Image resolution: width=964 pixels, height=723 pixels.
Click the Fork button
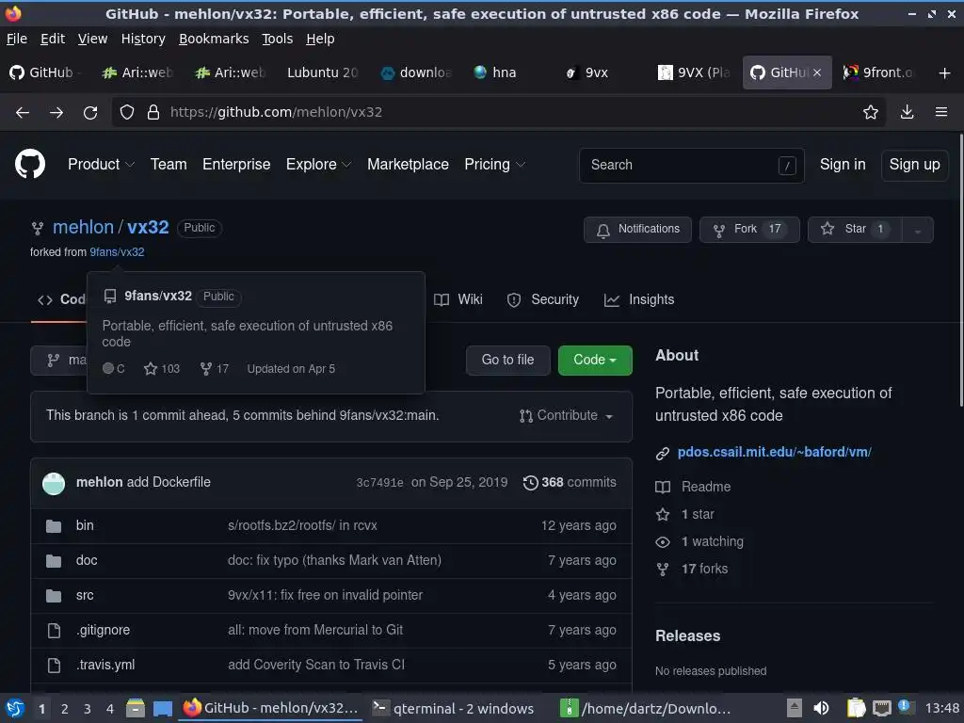click(749, 230)
